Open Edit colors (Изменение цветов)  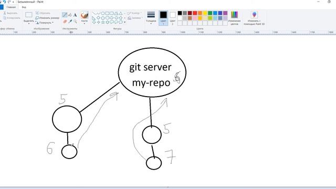pyautogui.click(x=235, y=18)
